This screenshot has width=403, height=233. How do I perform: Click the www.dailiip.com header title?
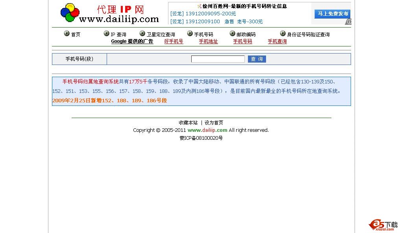click(x=119, y=19)
